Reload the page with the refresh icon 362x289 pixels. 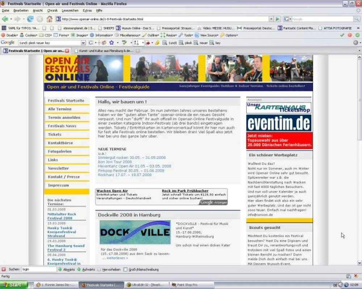point(30,19)
